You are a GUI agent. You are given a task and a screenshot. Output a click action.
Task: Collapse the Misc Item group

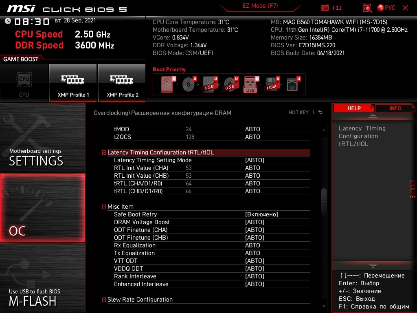pos(104,207)
